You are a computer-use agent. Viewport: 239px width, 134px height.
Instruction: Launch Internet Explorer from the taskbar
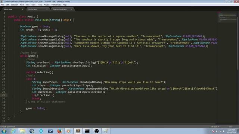tap(13, 131)
